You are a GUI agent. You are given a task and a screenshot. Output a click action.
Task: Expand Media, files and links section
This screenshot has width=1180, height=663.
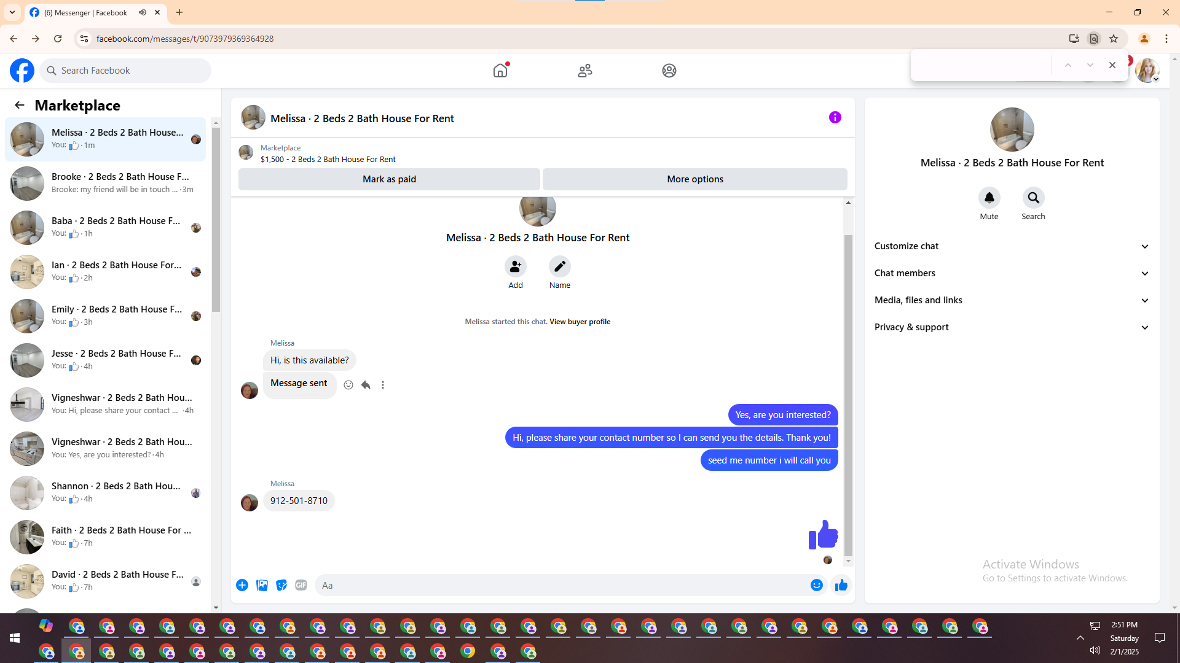pos(1012,300)
